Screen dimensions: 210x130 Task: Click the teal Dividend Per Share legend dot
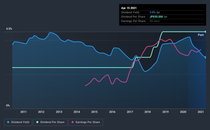(x=37, y=122)
